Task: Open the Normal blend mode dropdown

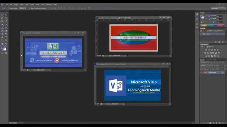Action: (x=206, y=66)
